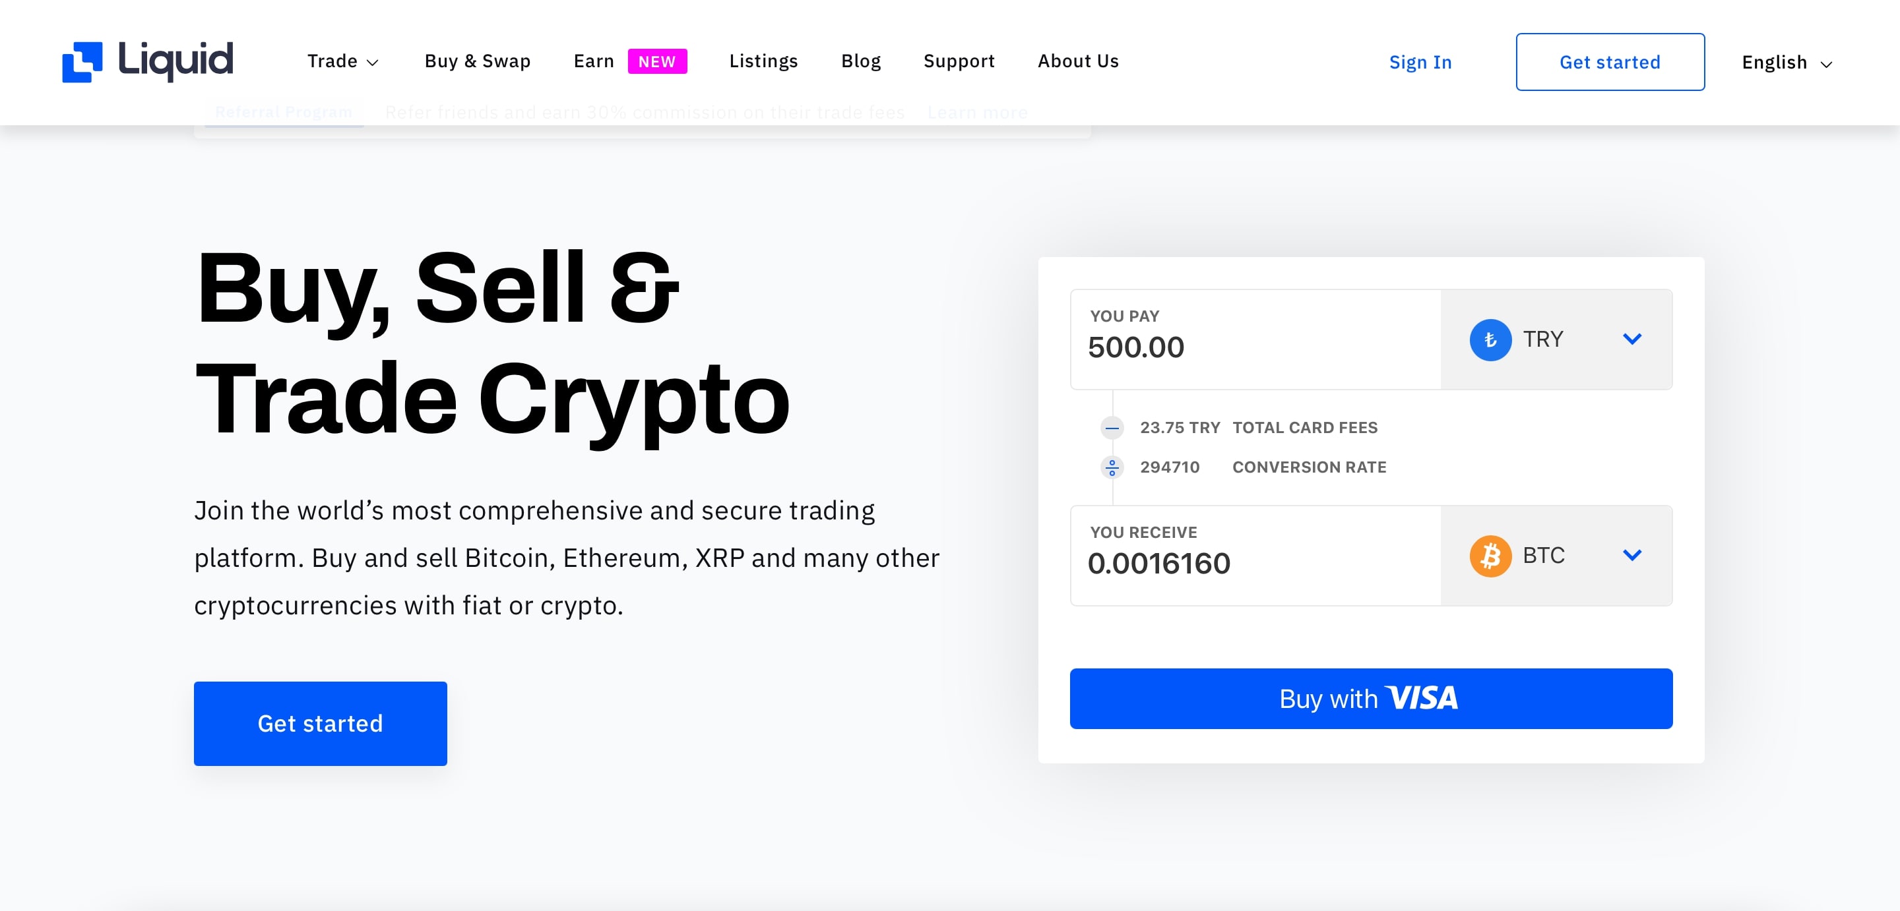Go to Buy & Swap page
The height and width of the screenshot is (911, 1900).
click(x=477, y=61)
